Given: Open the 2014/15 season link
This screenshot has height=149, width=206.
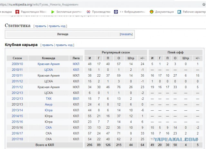Looking at the screenshot, I should tap(17, 116).
